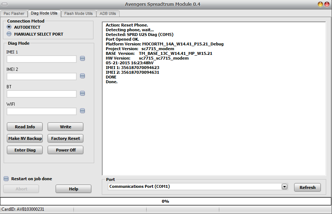Click the Write button
Viewport: 332px width, 214px height.
65,127
